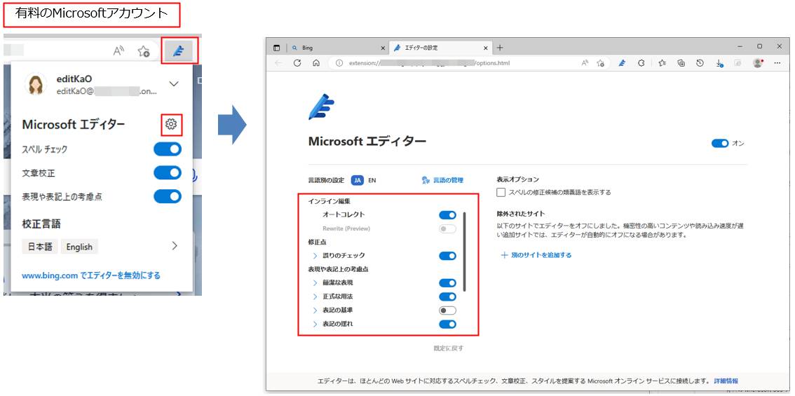Toggle 表記の揺れ switch
This screenshot has width=795, height=396.
coord(448,324)
